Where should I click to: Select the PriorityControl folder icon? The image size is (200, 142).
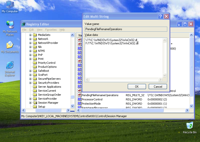tap(35, 63)
